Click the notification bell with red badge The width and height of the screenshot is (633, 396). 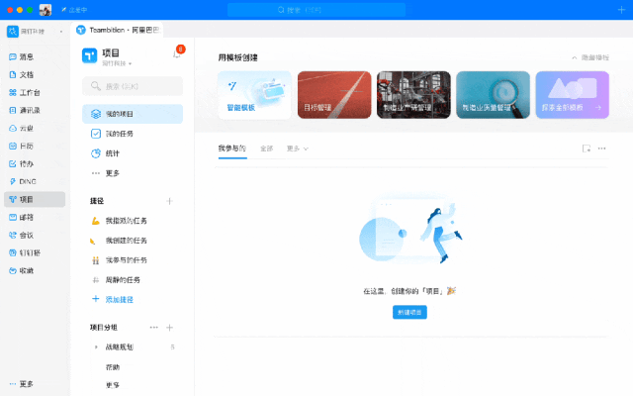(x=177, y=53)
